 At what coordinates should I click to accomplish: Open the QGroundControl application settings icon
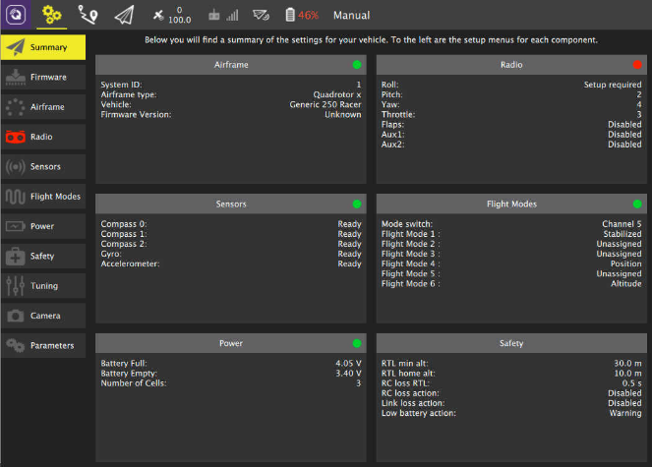coord(16,16)
